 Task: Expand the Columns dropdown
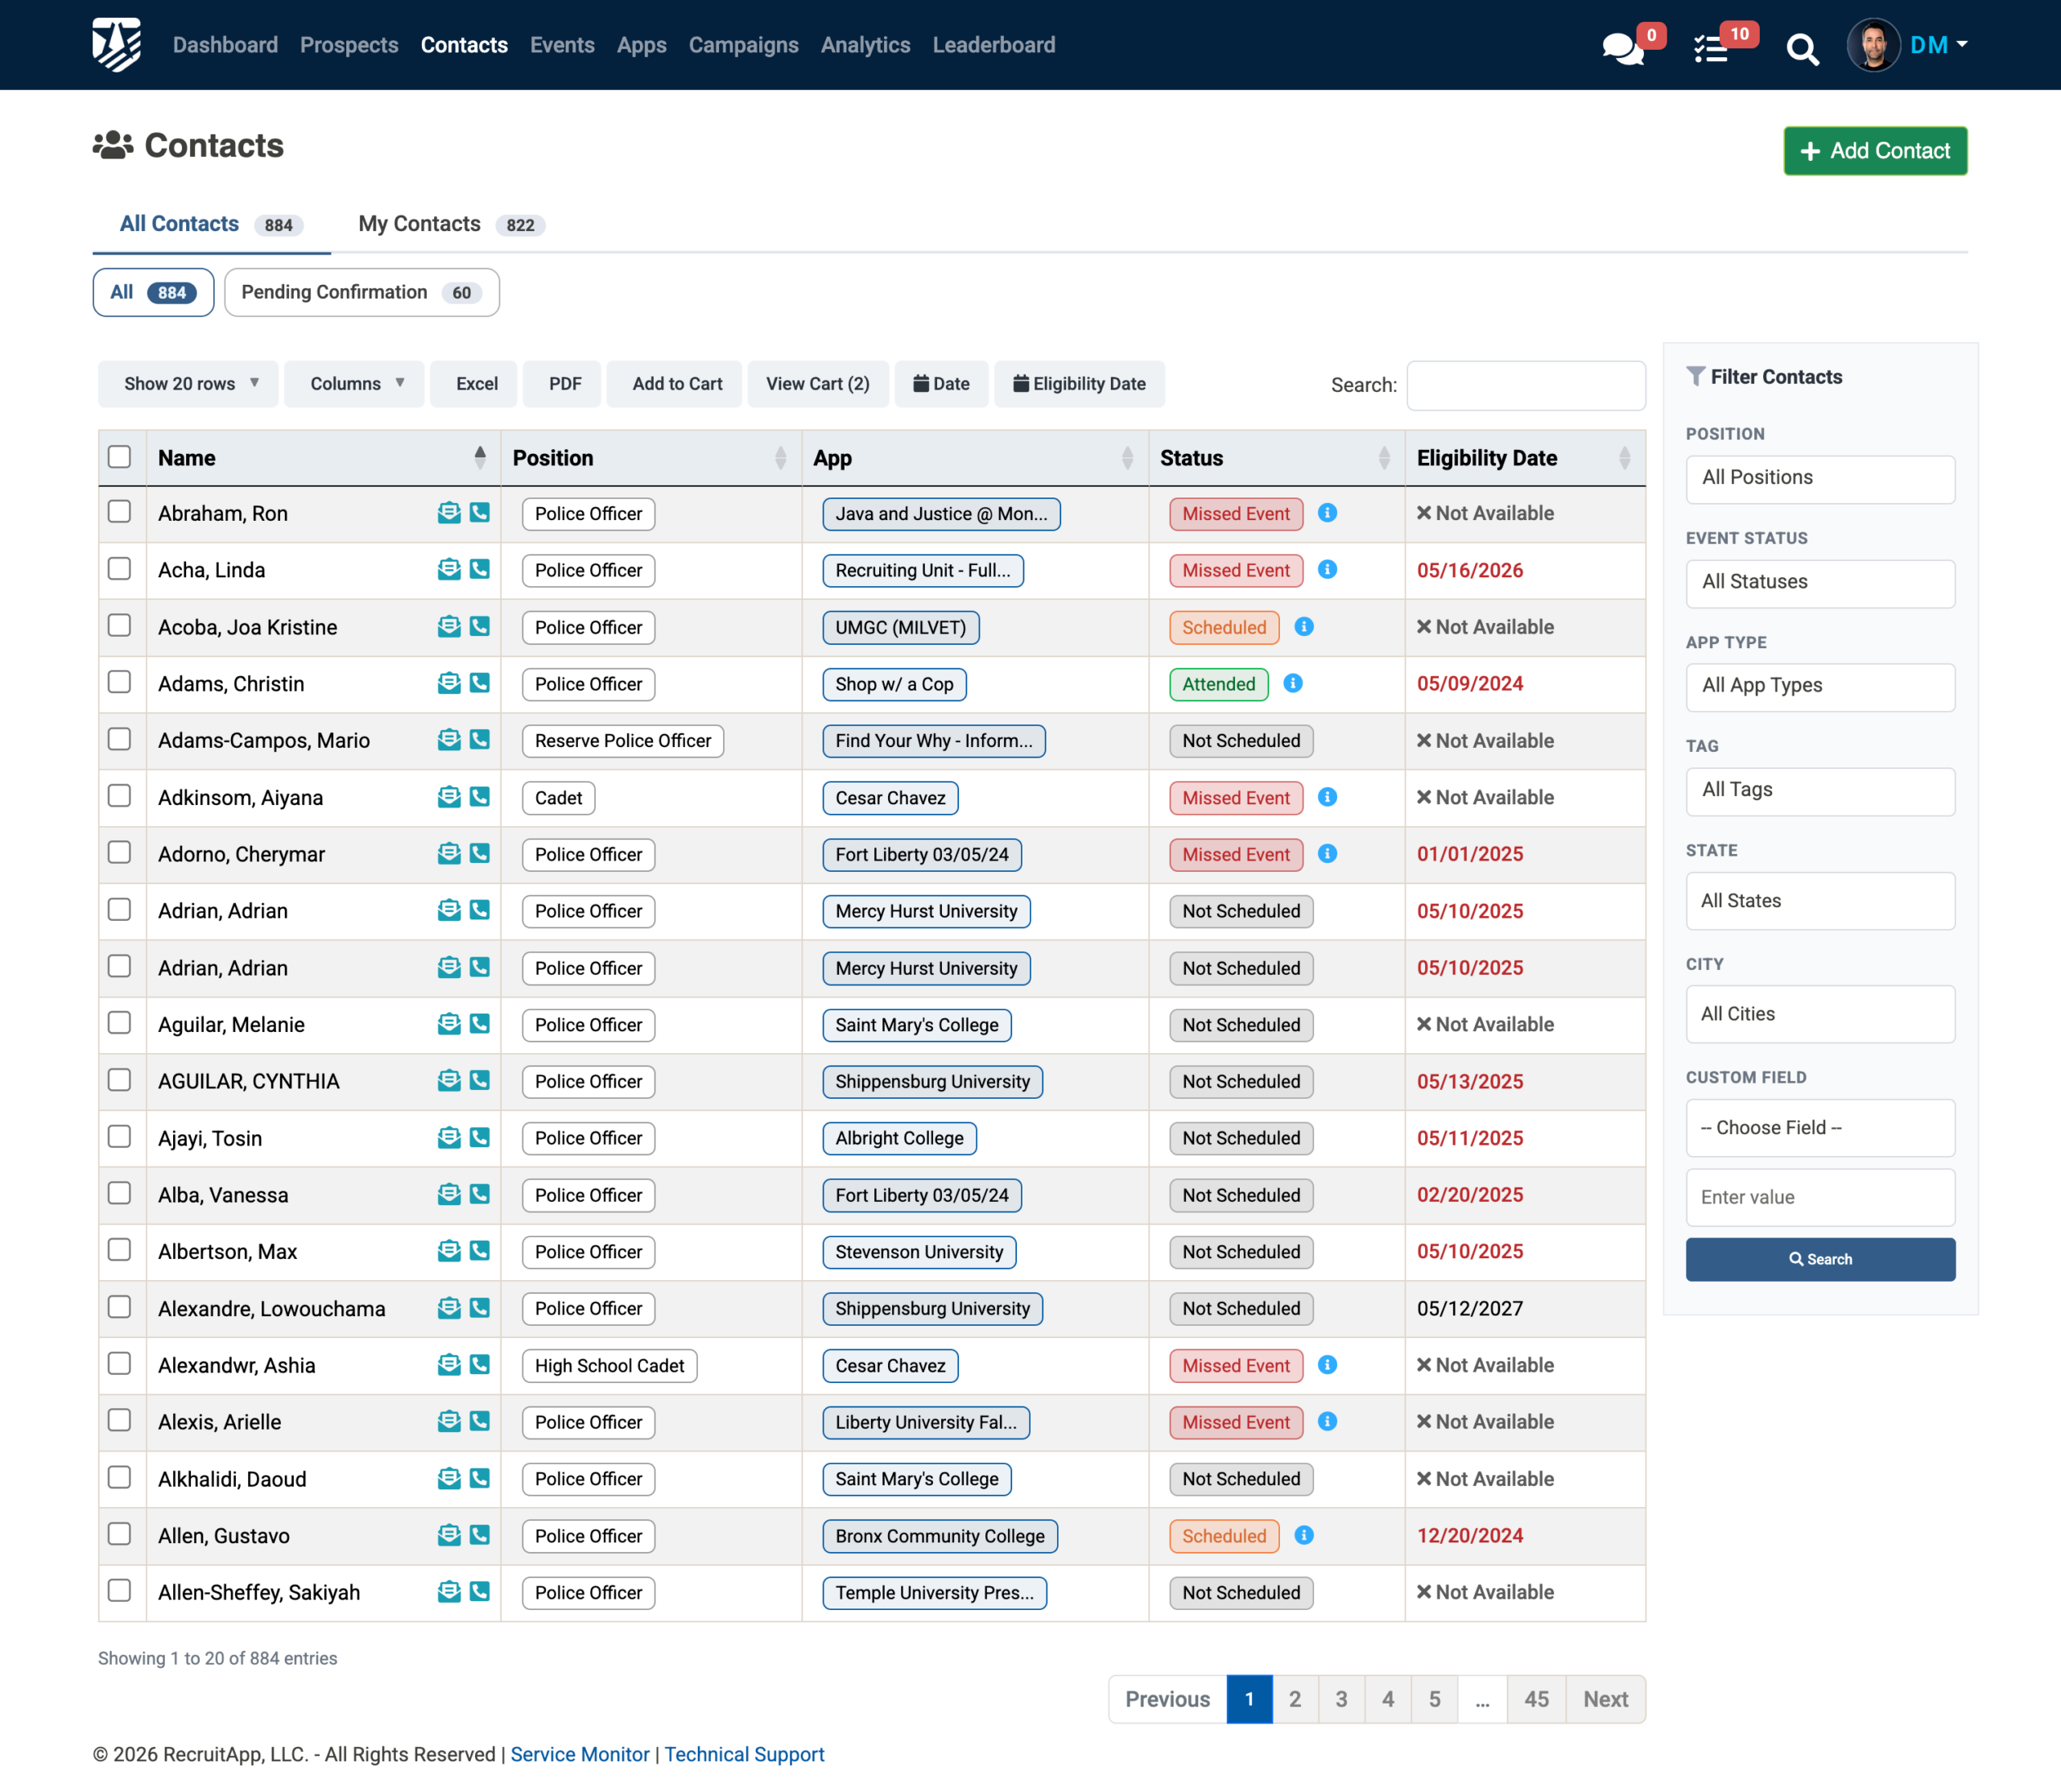[x=355, y=384]
